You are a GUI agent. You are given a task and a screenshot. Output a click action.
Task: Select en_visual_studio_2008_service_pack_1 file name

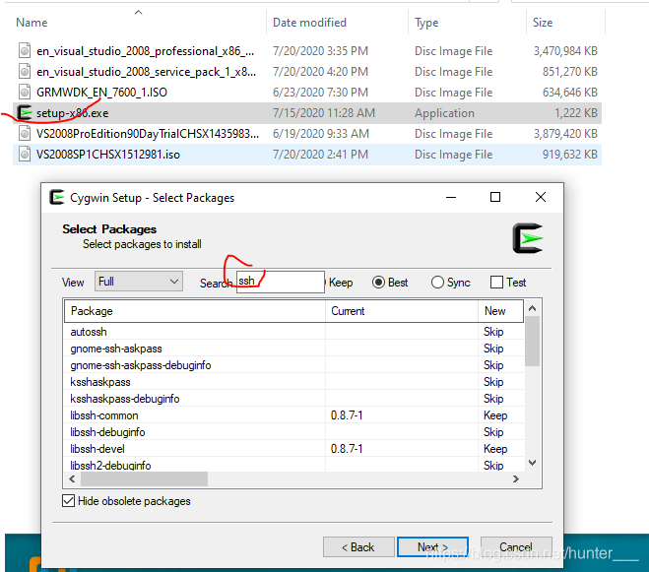point(146,72)
